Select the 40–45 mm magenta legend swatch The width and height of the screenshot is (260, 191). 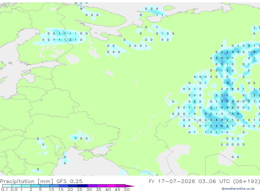(111, 186)
